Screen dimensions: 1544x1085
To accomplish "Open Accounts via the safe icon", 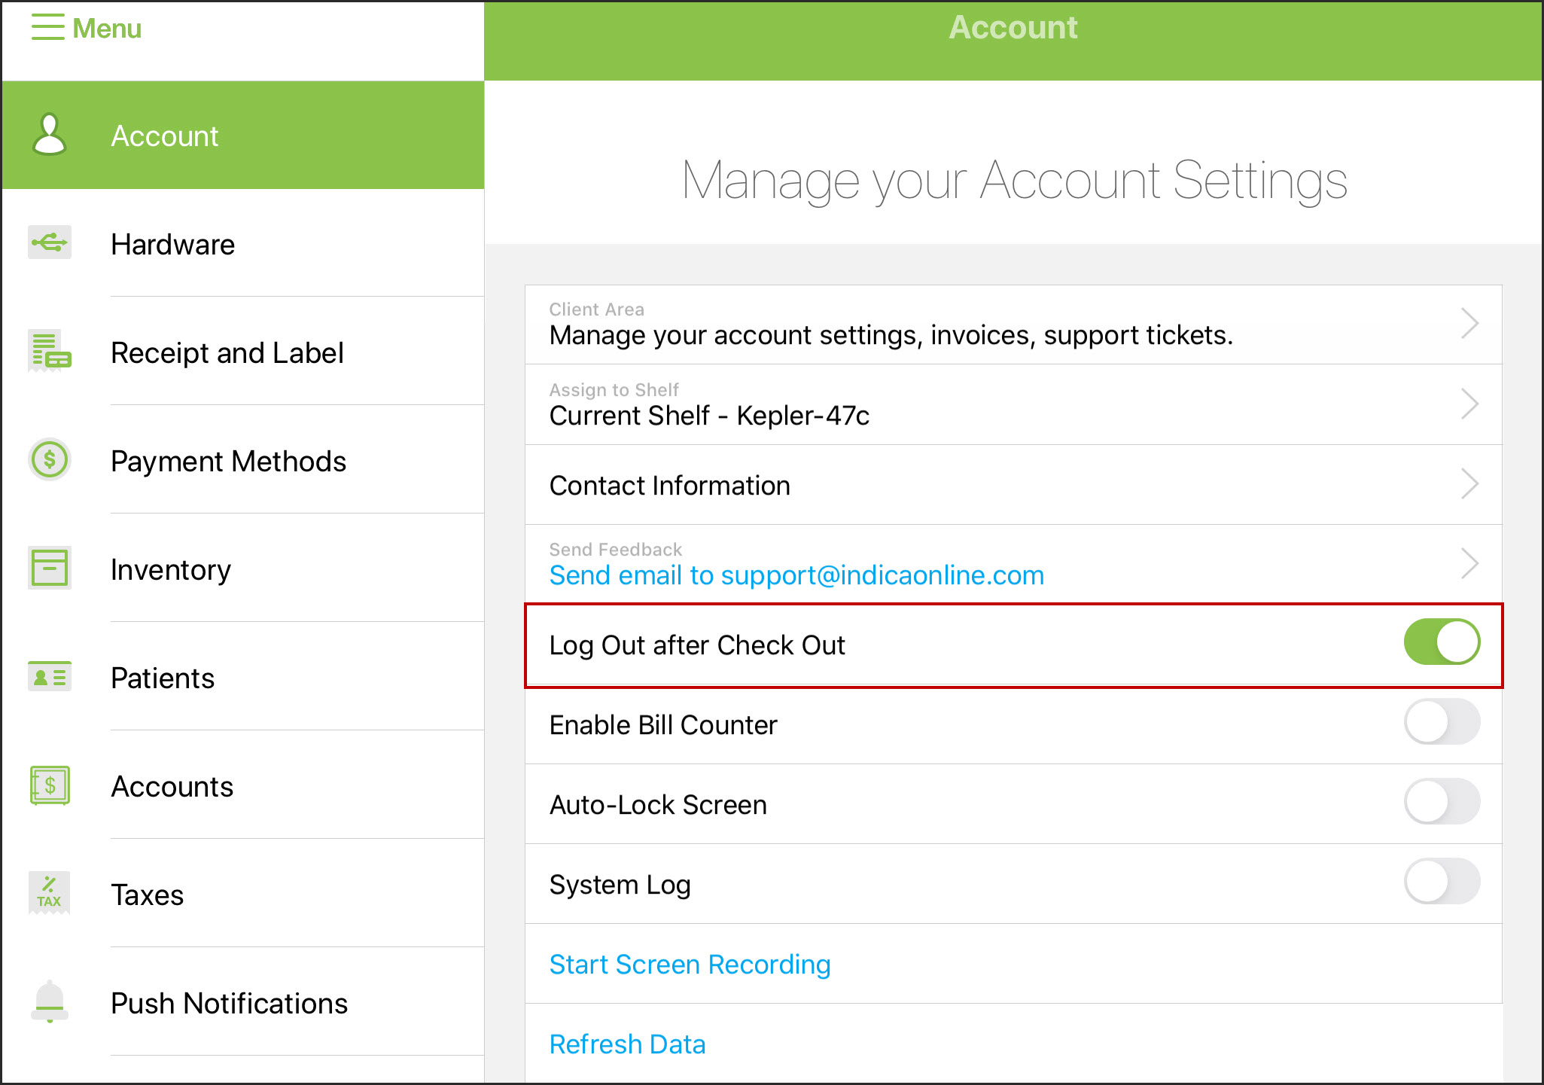I will 49,785.
